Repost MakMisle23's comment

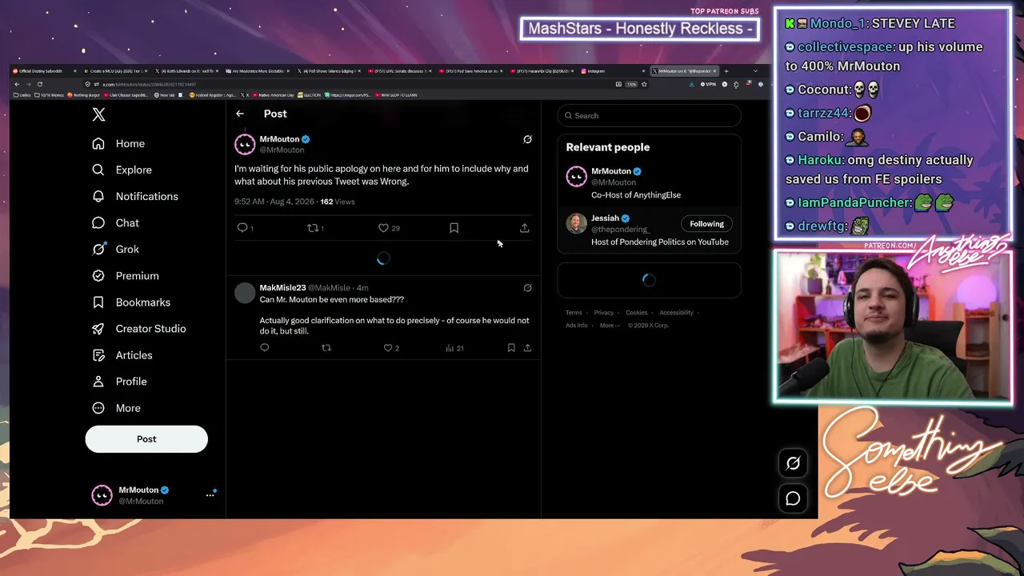326,348
